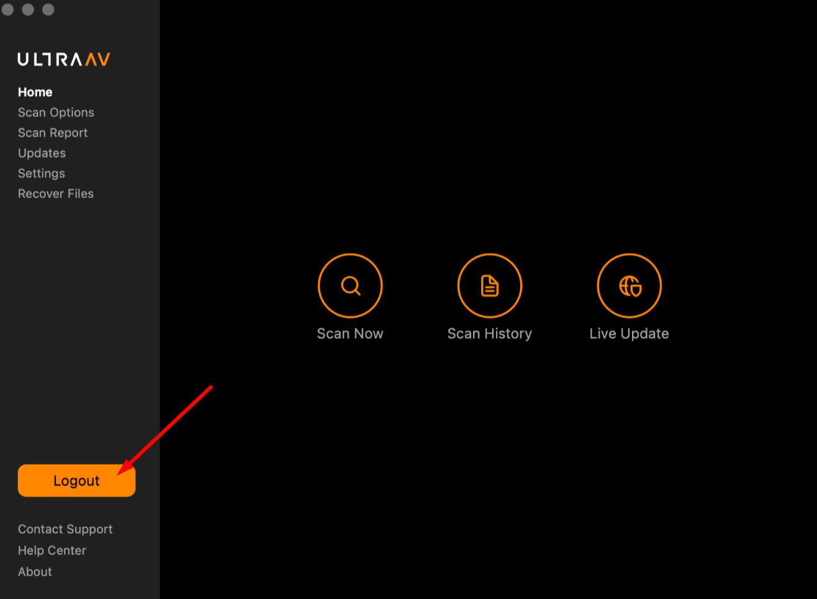This screenshot has width=817, height=599.
Task: Visit the Help Center link
Action: [x=52, y=550]
